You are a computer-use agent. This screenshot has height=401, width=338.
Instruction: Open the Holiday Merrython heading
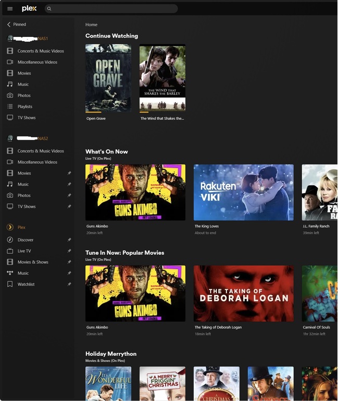point(111,354)
